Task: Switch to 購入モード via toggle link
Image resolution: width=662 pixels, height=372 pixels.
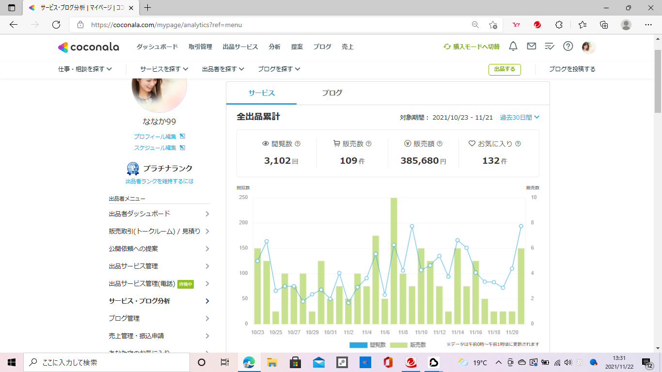Action: pyautogui.click(x=472, y=47)
